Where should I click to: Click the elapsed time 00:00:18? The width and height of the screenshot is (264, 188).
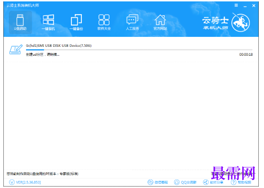246,54
